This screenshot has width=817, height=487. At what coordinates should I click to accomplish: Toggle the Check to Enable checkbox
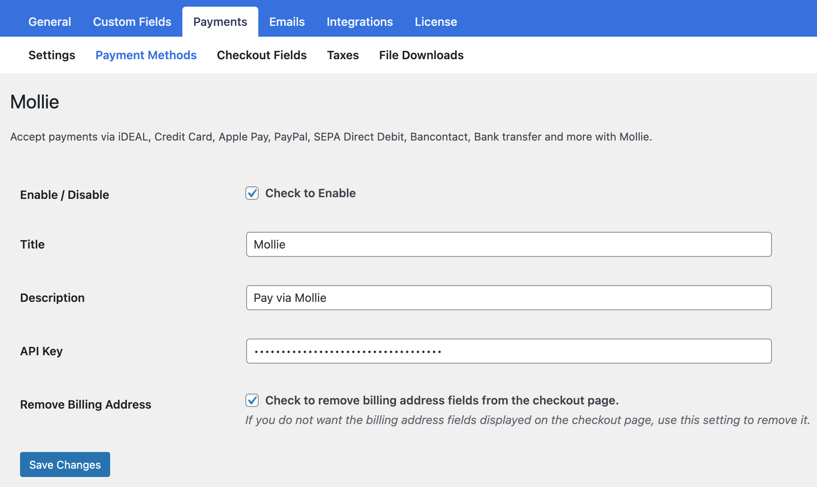pyautogui.click(x=252, y=193)
